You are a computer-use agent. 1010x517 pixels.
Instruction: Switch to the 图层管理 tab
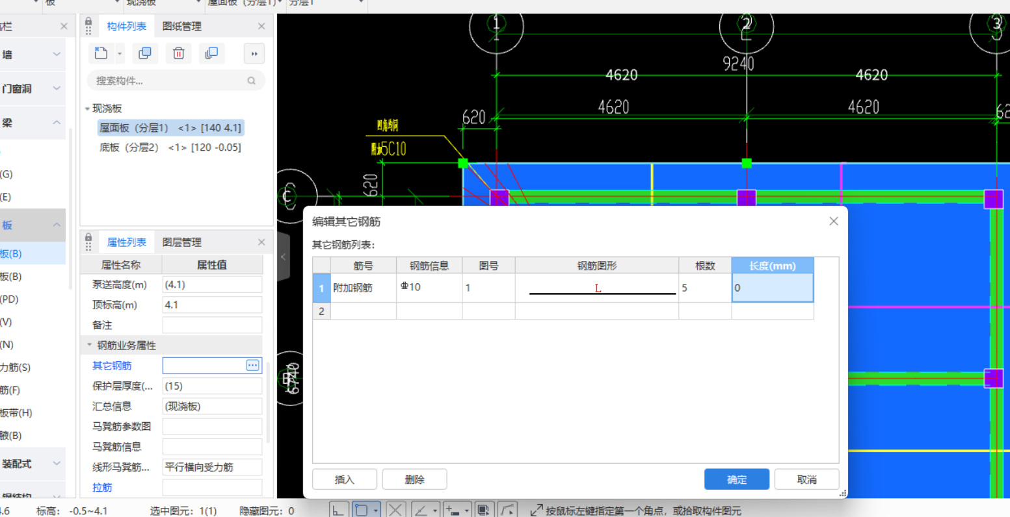click(x=182, y=242)
